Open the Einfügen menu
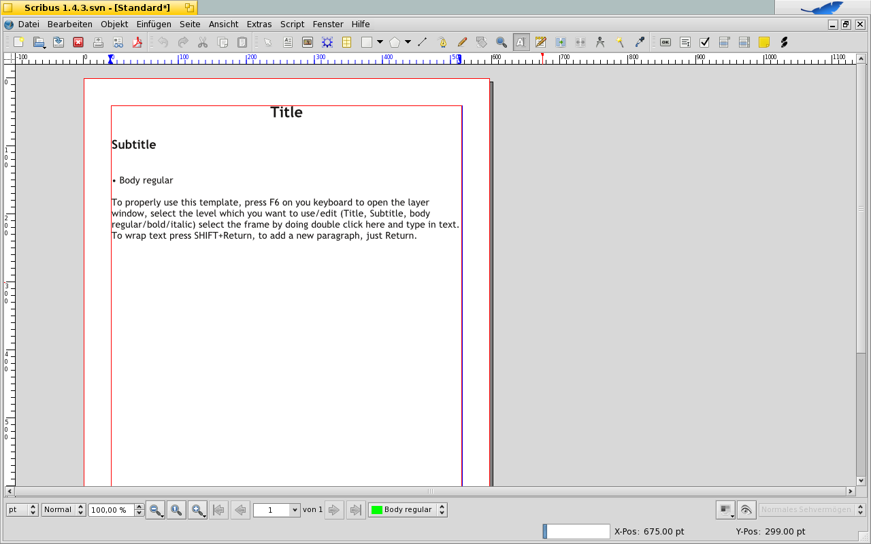Image resolution: width=871 pixels, height=544 pixels. click(154, 24)
